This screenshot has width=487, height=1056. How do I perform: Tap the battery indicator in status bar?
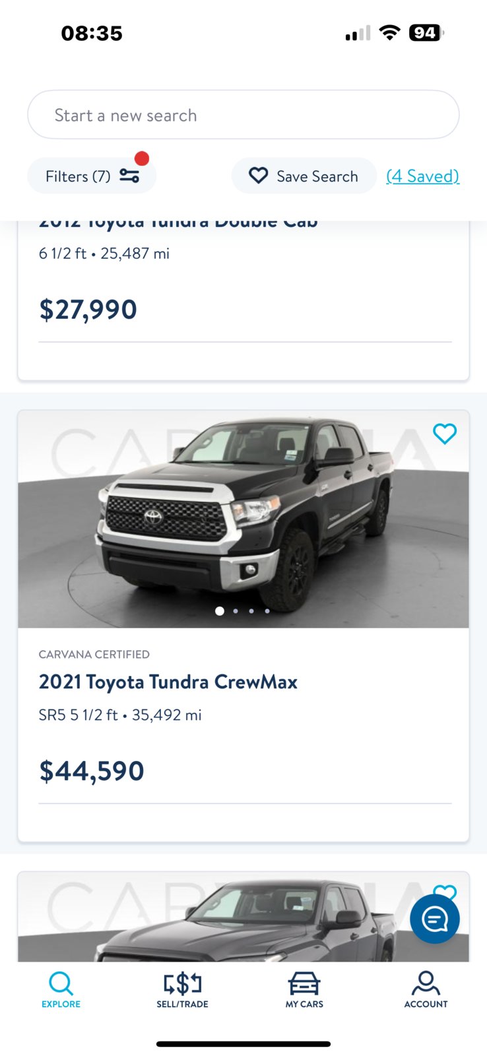click(x=426, y=32)
